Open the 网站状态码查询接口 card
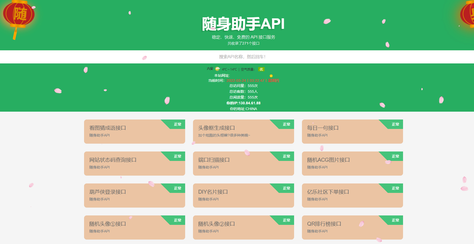 coord(135,163)
